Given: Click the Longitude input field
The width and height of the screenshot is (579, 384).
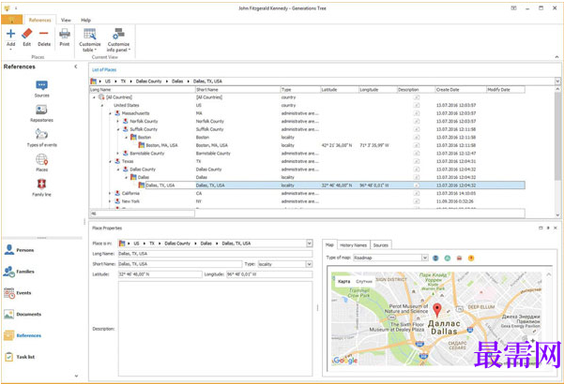Looking at the screenshot, I should click(269, 274).
